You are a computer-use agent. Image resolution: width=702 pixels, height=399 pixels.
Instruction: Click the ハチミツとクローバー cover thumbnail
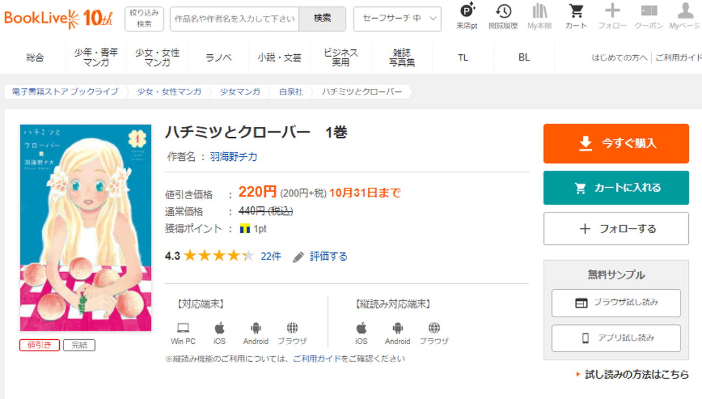[86, 228]
